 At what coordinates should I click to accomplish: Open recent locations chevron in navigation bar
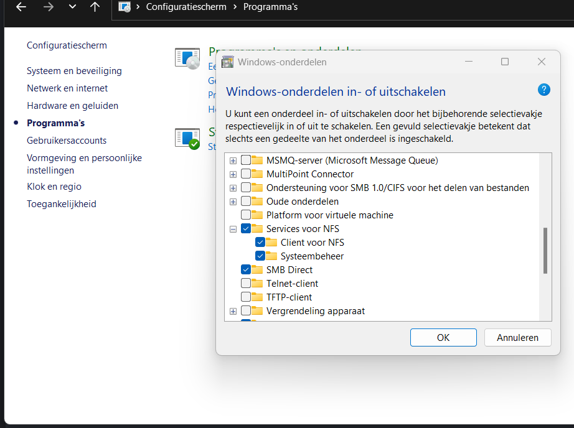tap(72, 6)
